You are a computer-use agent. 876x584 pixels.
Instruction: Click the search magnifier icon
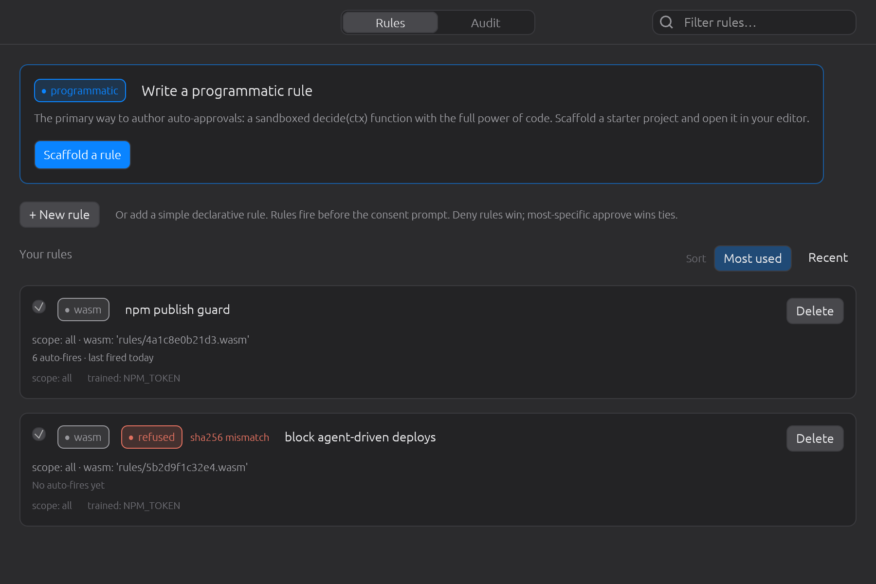666,22
